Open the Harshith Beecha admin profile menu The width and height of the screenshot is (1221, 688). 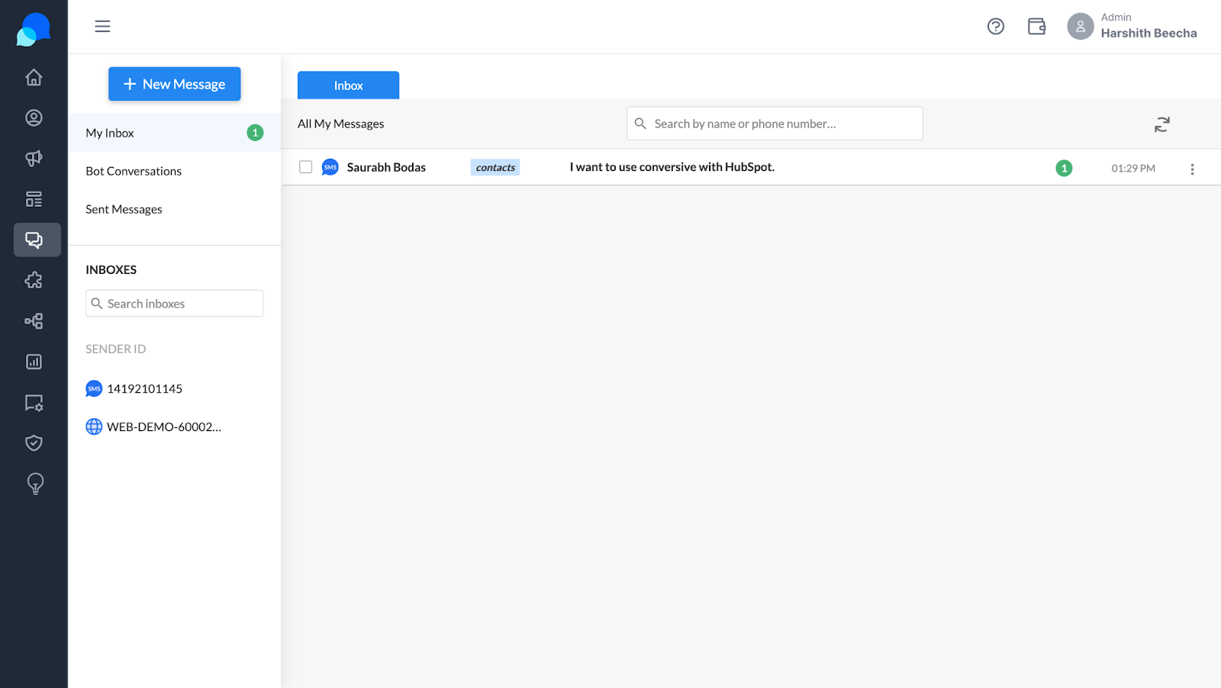(1132, 26)
